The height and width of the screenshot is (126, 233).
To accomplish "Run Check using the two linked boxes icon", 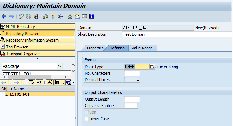I will click(x=45, y=16).
